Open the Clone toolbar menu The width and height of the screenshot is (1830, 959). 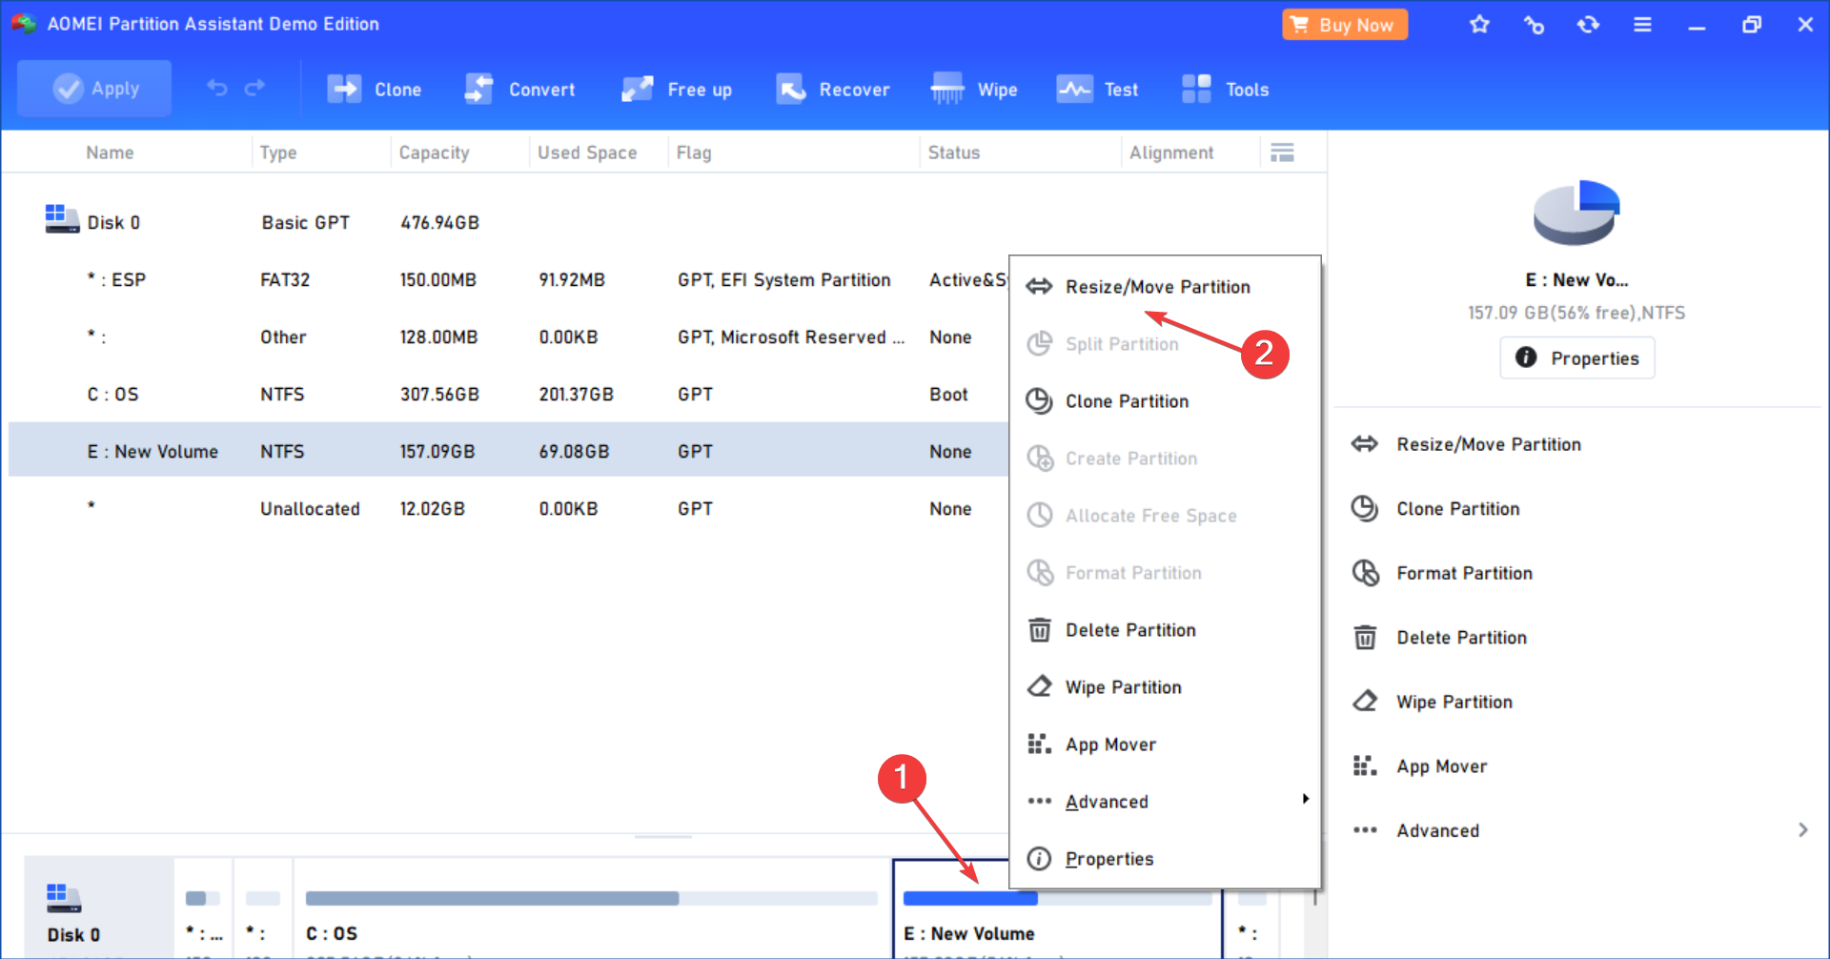(x=374, y=90)
